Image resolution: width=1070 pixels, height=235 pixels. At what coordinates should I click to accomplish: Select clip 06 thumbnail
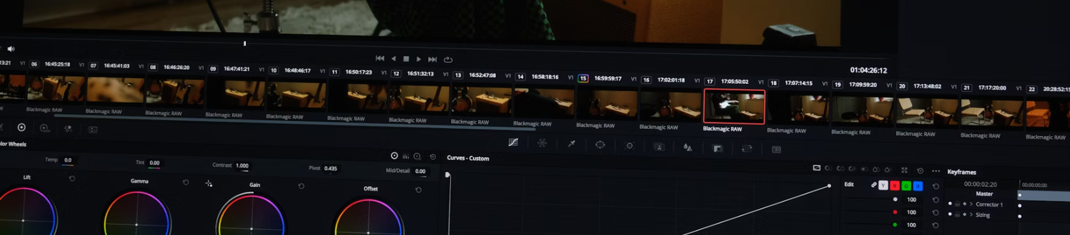55,89
